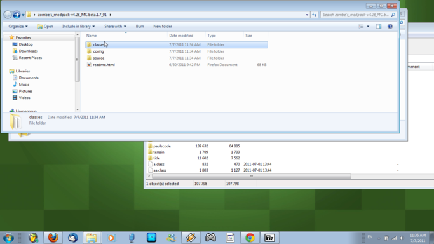The width and height of the screenshot is (434, 244).
Task: Sort by the Size column header
Action: click(256, 36)
